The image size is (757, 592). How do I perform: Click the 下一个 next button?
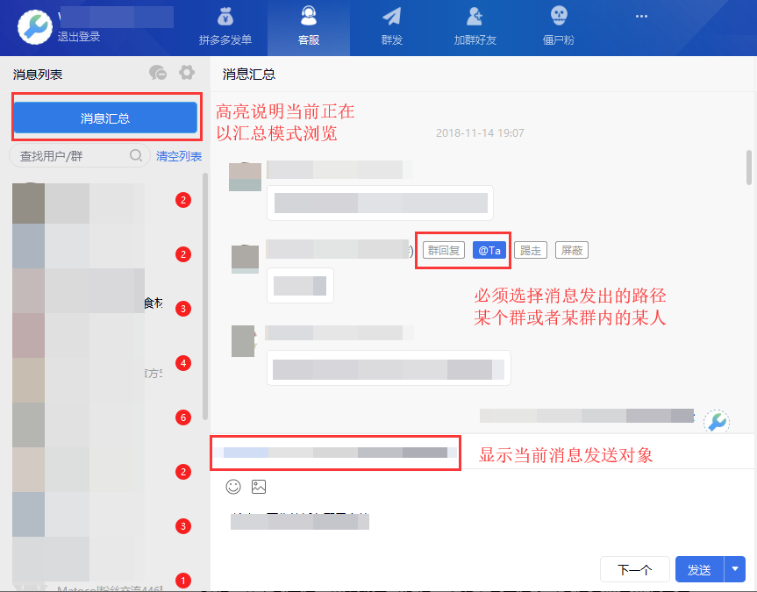point(635,569)
